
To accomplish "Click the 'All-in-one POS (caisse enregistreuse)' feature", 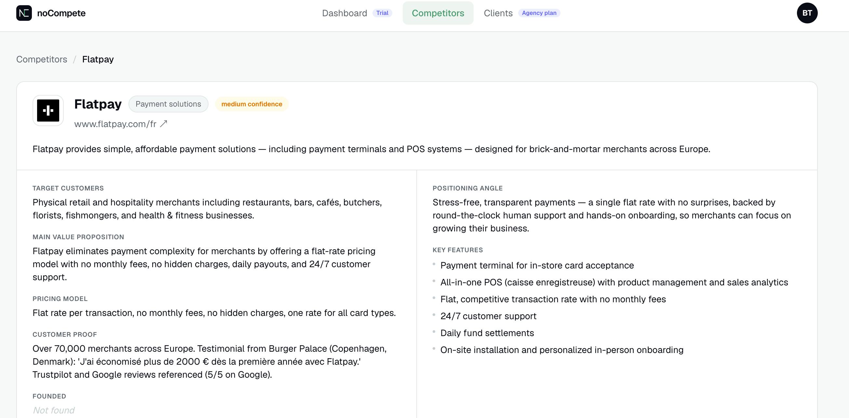I will [x=614, y=282].
